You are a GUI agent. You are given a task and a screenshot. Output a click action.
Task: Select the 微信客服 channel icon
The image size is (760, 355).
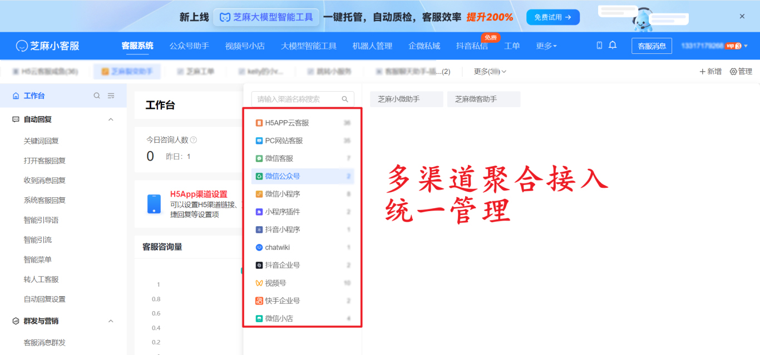(260, 158)
